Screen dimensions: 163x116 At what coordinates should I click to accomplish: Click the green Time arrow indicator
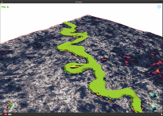[x=8, y=7]
